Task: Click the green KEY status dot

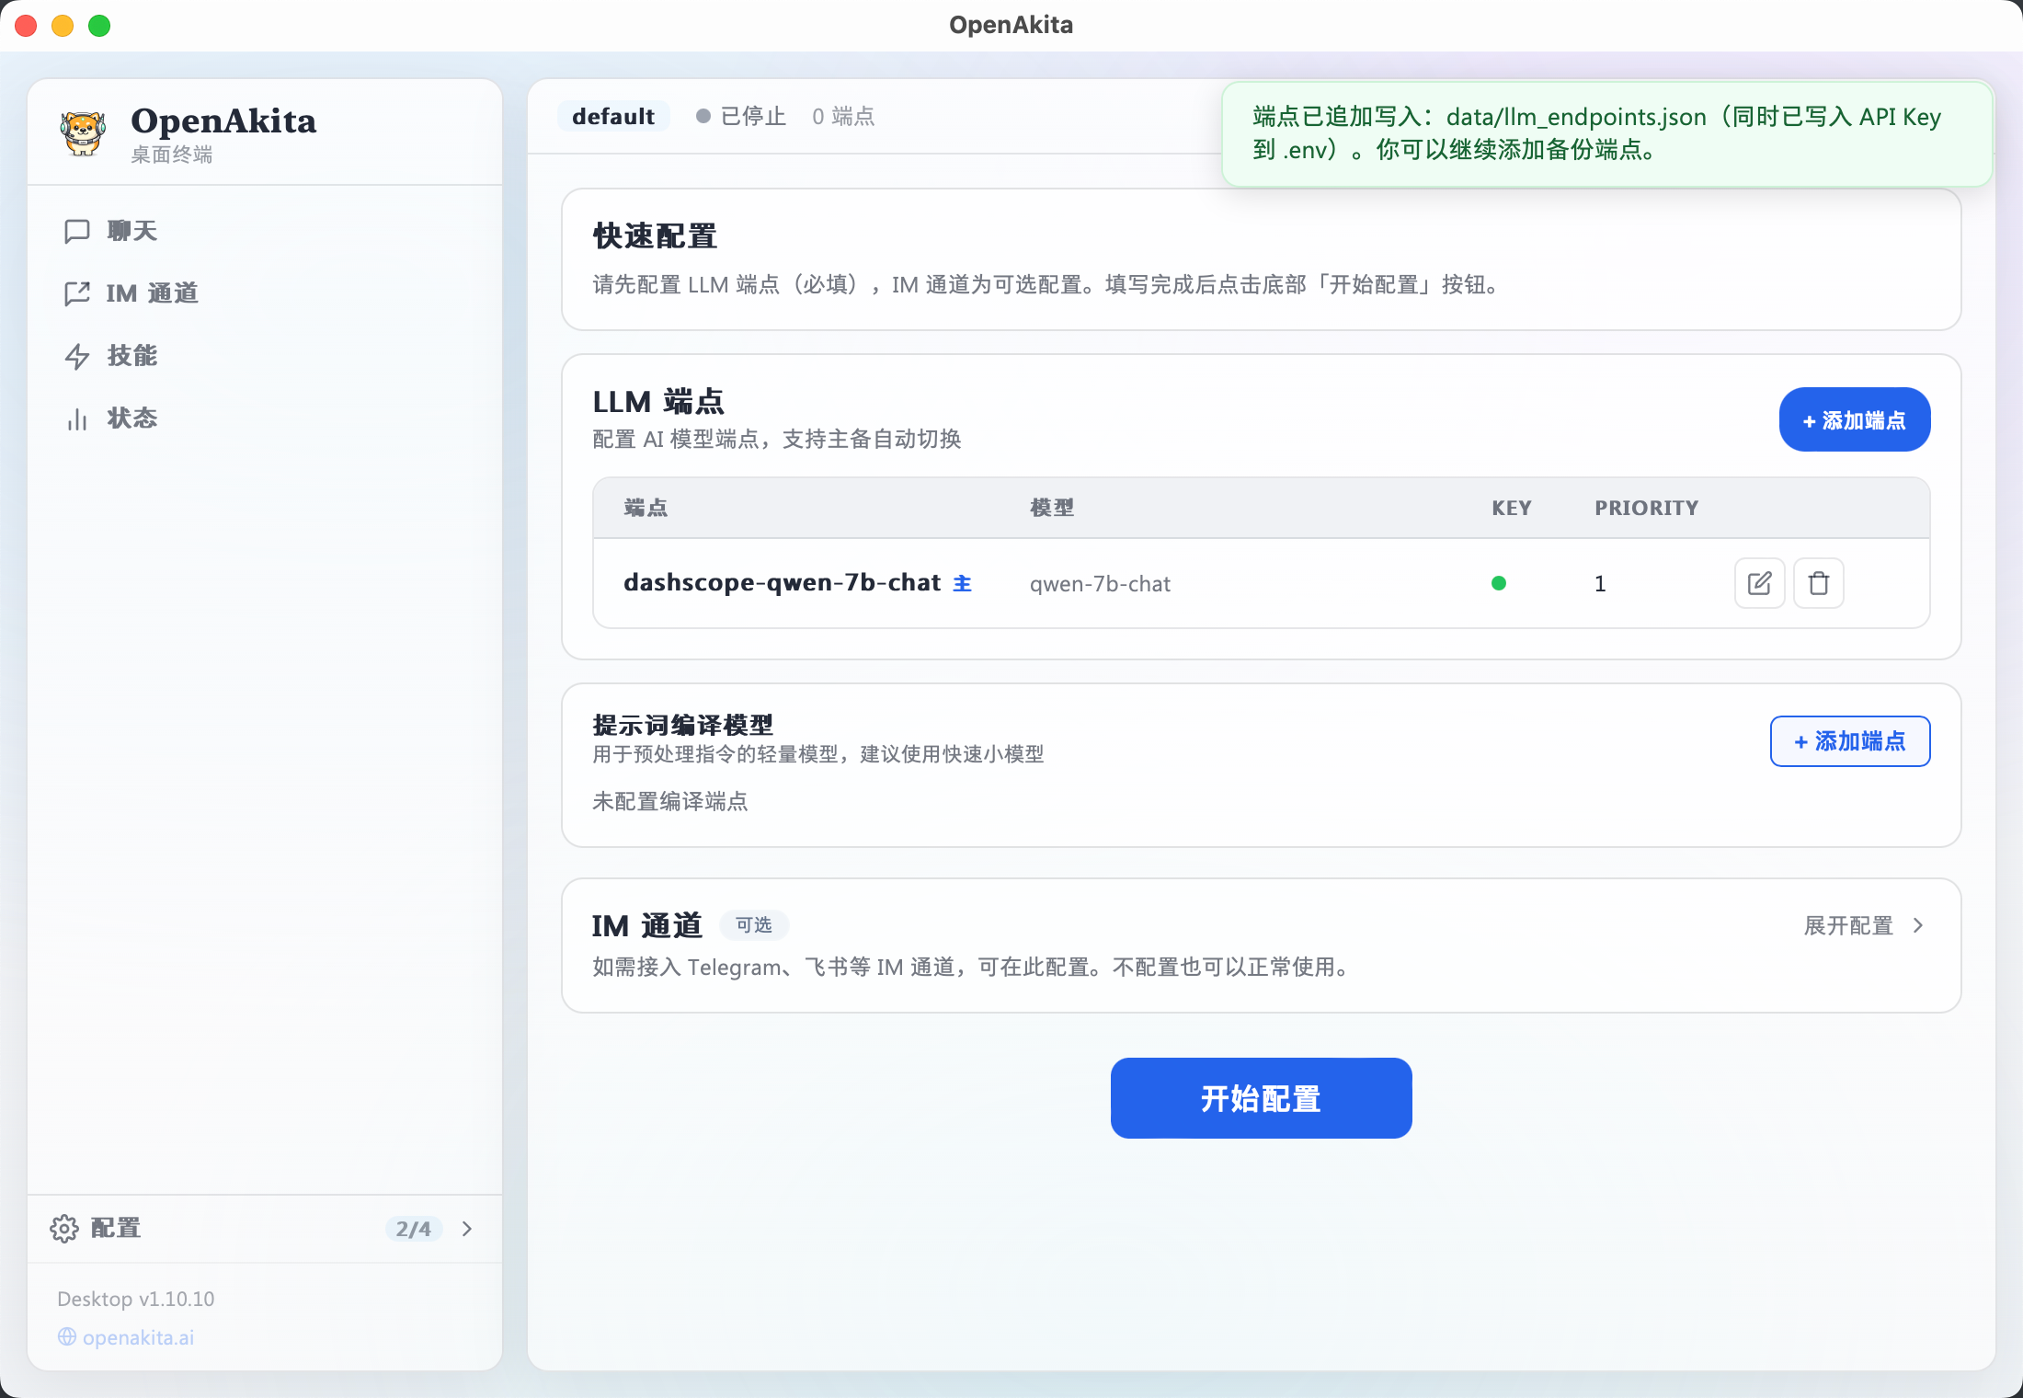Action: click(1499, 583)
